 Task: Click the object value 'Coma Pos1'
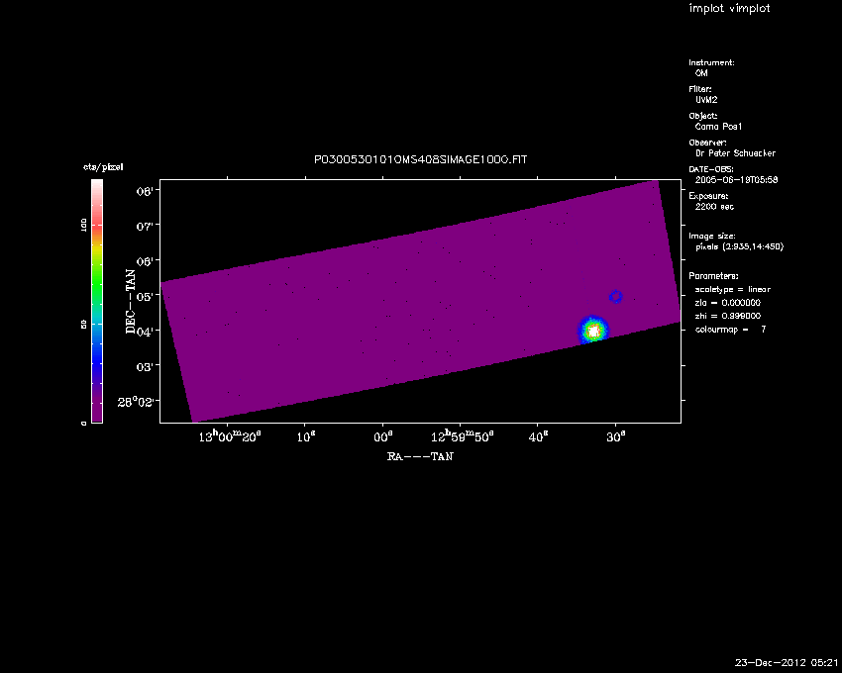718,127
